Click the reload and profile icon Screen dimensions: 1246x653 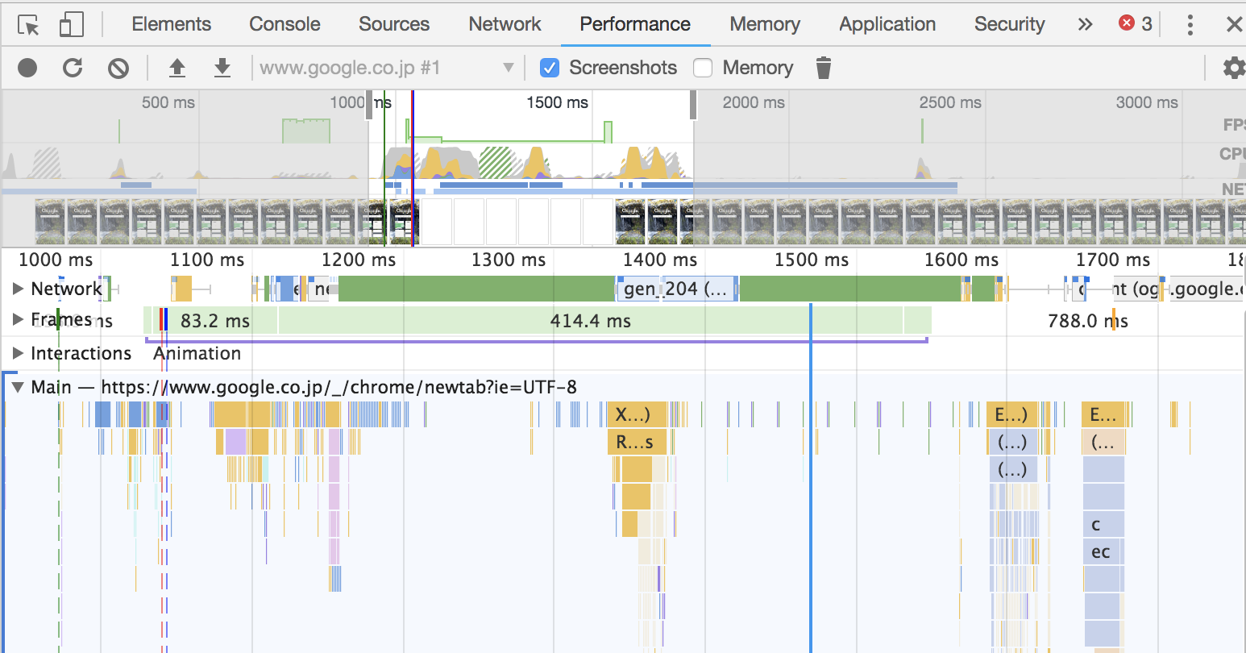click(73, 68)
